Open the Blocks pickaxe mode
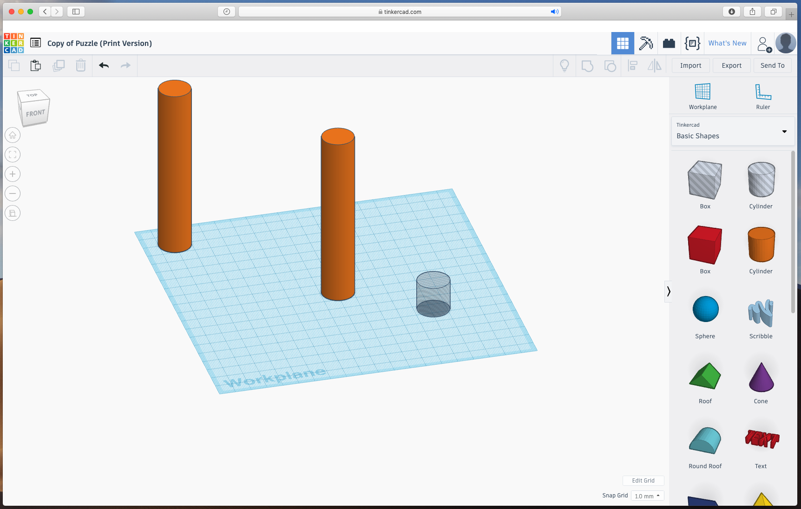The height and width of the screenshot is (509, 801). [x=646, y=43]
